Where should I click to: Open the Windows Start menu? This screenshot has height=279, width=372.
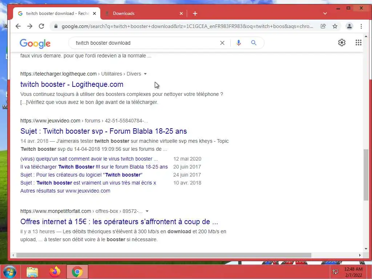[x=9, y=272]
